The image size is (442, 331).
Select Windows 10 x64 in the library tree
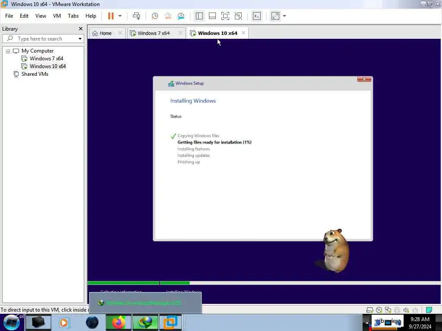47,66
